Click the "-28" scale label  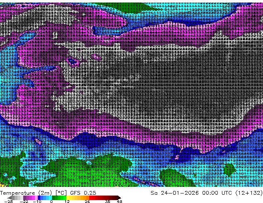(9, 202)
